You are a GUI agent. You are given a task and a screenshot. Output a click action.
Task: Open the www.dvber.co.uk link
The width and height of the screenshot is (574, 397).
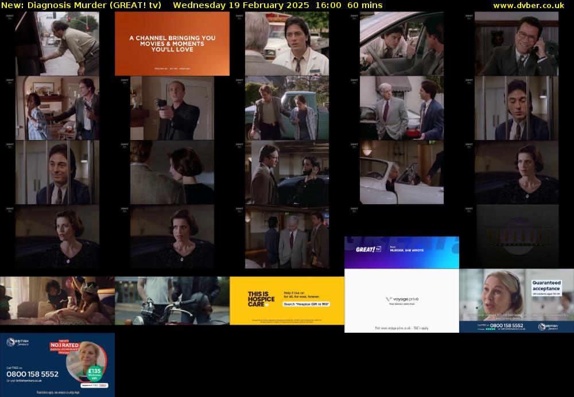[529, 5]
